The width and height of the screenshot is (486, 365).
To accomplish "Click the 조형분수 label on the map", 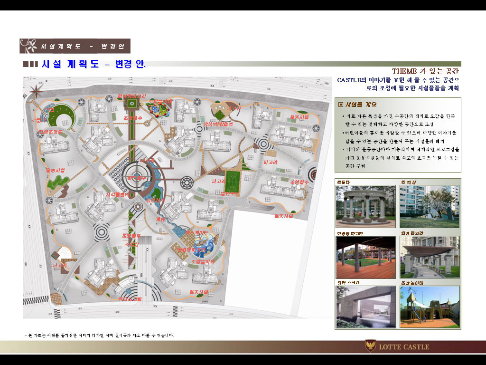I will click(x=133, y=118).
